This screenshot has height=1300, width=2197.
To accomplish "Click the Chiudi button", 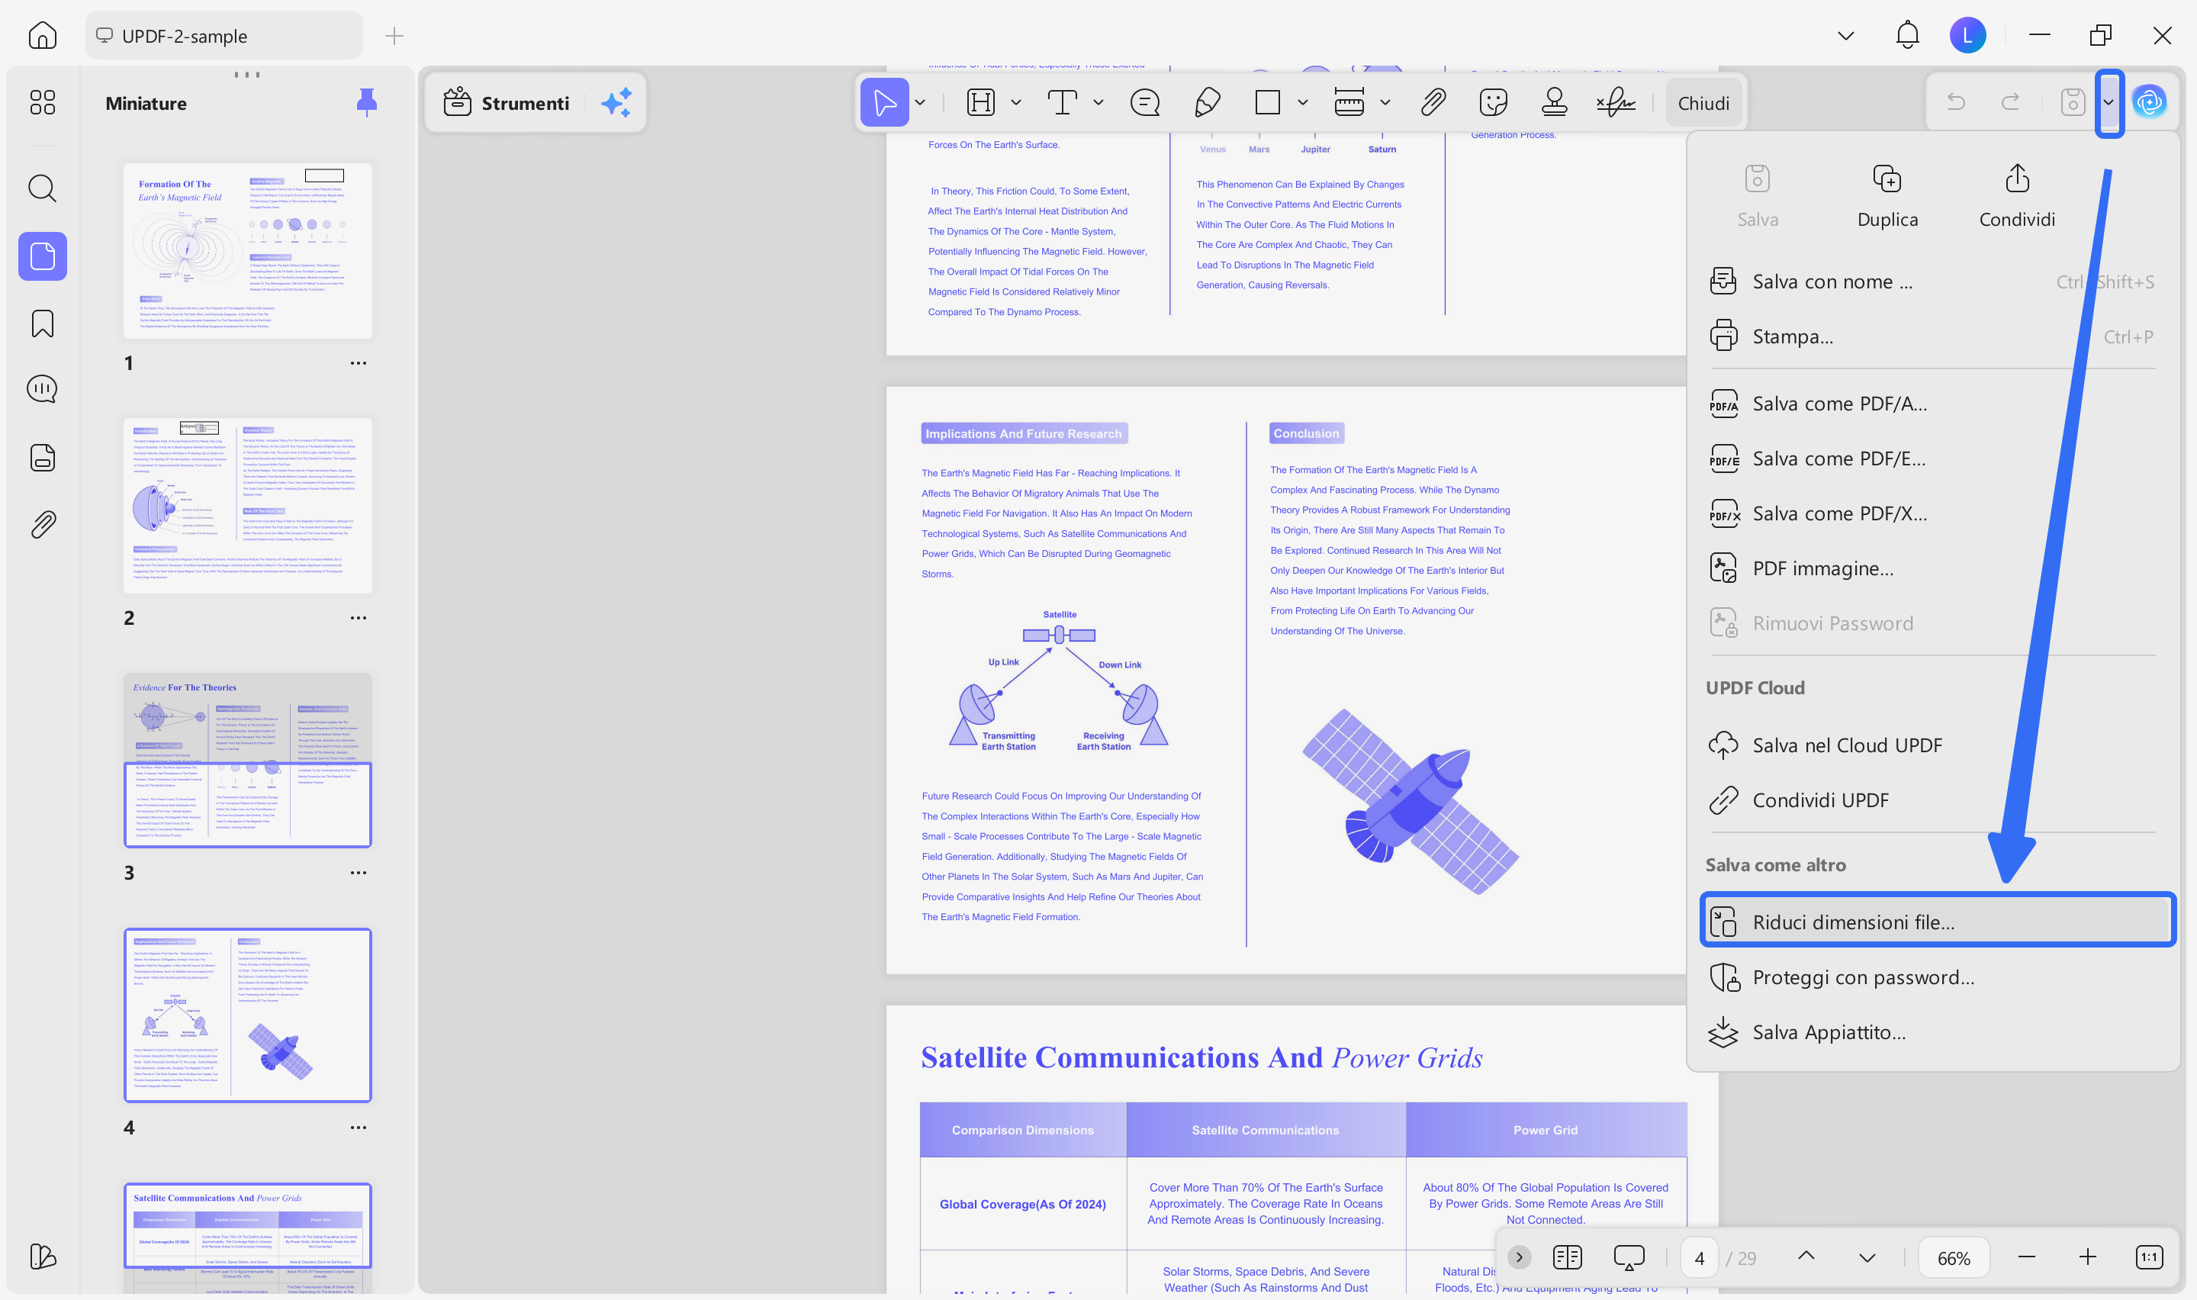I will pyautogui.click(x=1703, y=103).
